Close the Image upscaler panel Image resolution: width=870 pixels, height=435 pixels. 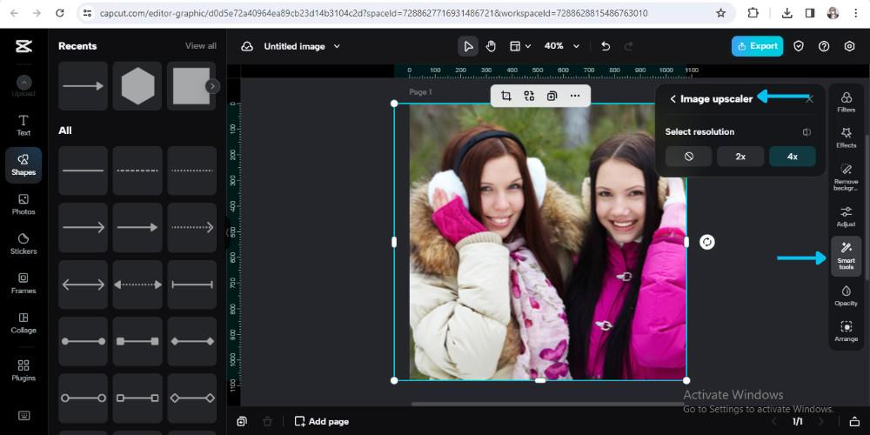(809, 99)
